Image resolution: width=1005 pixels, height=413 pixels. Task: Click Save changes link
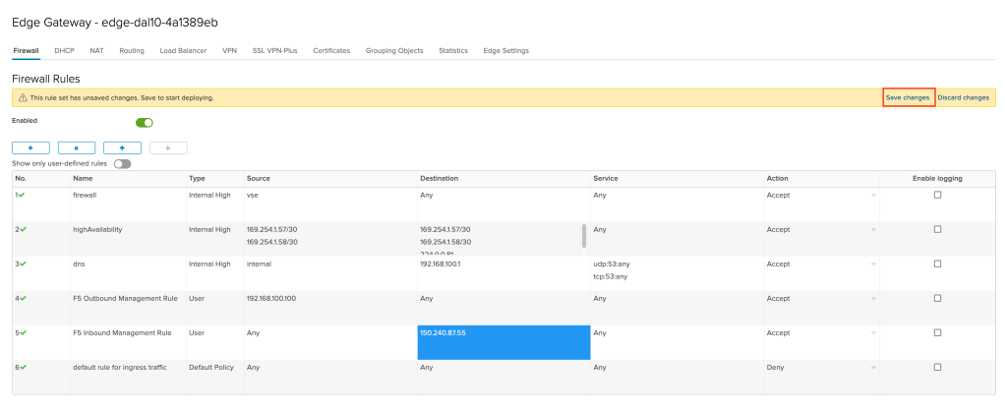(x=907, y=98)
